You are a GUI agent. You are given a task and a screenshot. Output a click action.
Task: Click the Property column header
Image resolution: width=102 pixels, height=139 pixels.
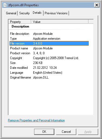tap(20, 22)
